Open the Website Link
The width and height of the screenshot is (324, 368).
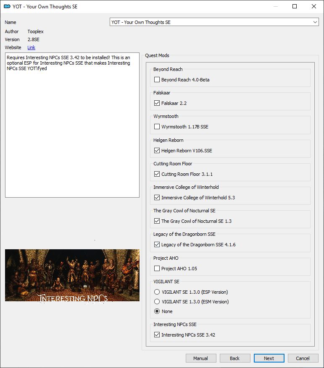31,47
